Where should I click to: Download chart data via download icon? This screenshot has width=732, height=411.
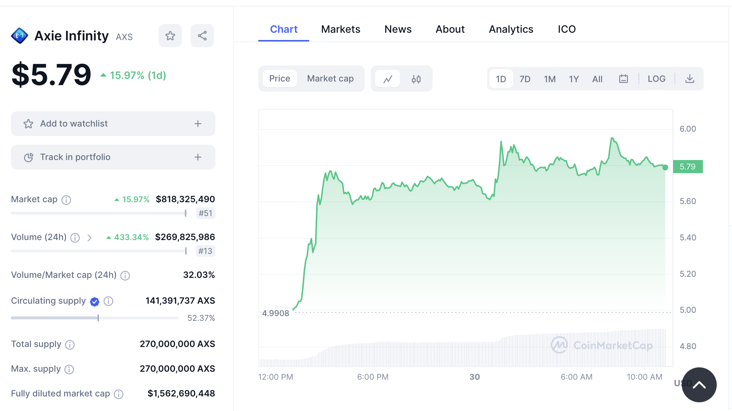pyautogui.click(x=689, y=79)
